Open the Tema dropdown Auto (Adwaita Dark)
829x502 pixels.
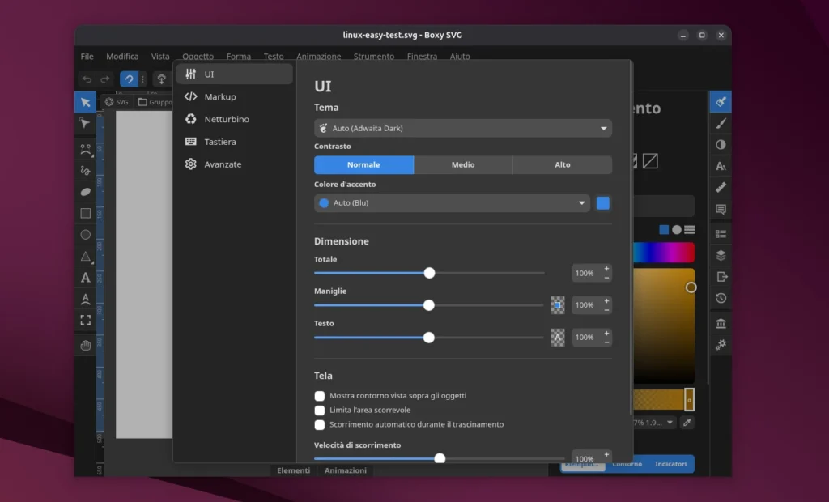coord(462,128)
